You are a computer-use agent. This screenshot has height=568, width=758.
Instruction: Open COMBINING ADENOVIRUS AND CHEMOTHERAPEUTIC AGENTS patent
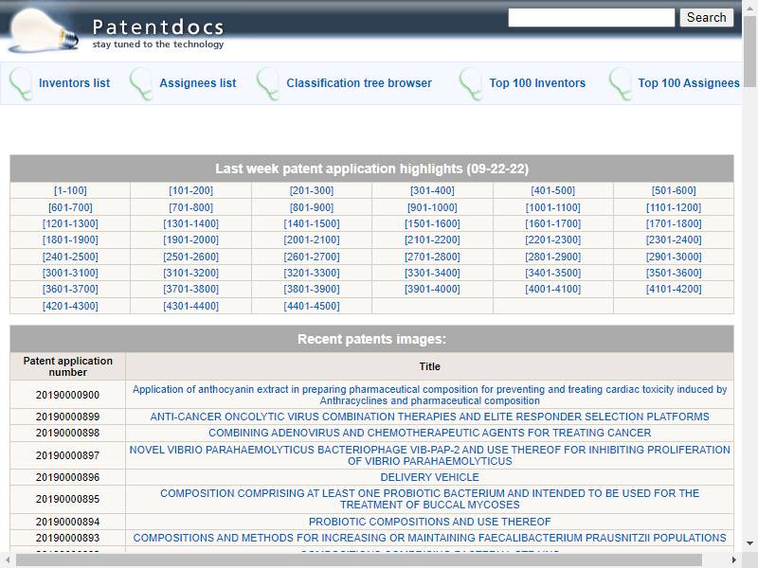(x=430, y=433)
